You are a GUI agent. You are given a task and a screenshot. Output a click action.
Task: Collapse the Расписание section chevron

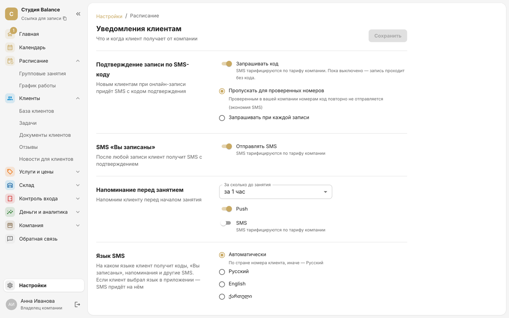click(x=78, y=61)
